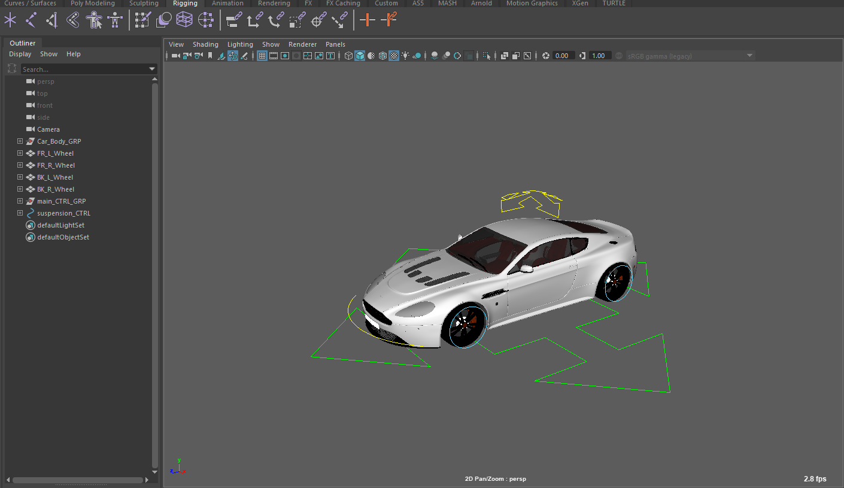
Task: Apply the Parent Constraint shelf icon
Action: point(233,20)
